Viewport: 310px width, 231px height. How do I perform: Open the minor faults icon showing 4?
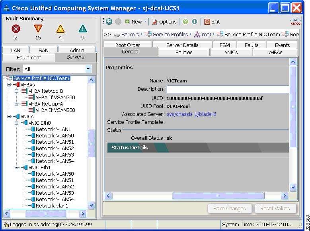60,29
